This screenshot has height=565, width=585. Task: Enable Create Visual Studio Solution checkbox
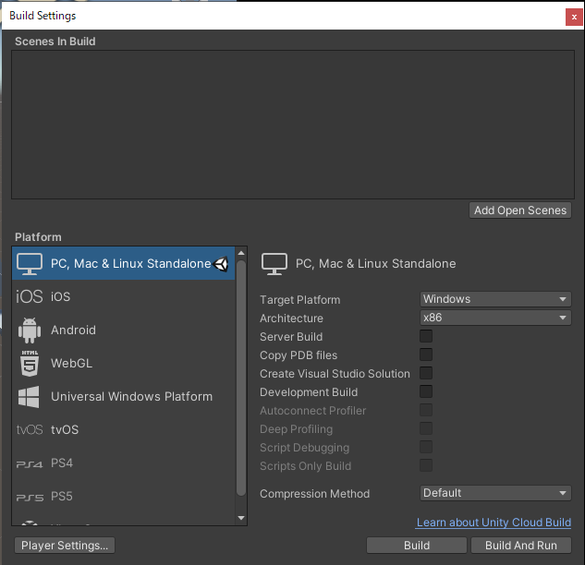tap(426, 373)
